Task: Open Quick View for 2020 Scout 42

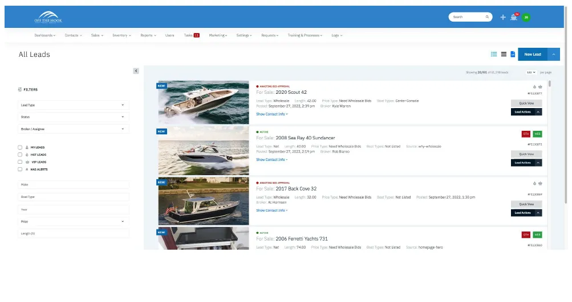Action: 526,104
